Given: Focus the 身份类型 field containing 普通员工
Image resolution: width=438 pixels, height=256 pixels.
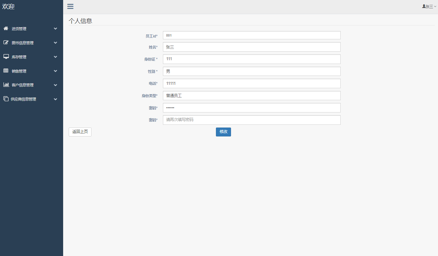Looking at the screenshot, I should pos(252,96).
